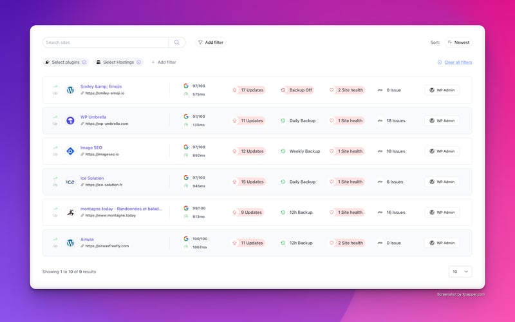Click 1 Site health in Image SEO row

[x=347, y=151]
